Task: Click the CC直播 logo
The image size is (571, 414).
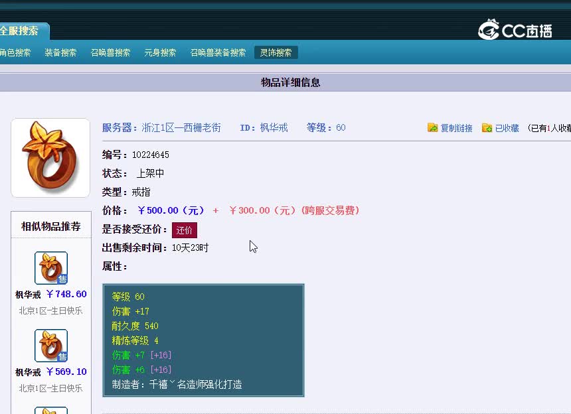Action: (x=515, y=29)
